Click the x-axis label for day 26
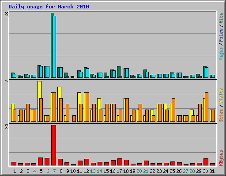This screenshot has width=226, height=176. [x=179, y=171]
